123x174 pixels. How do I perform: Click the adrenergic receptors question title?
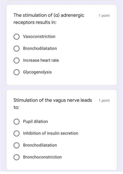click(x=49, y=19)
